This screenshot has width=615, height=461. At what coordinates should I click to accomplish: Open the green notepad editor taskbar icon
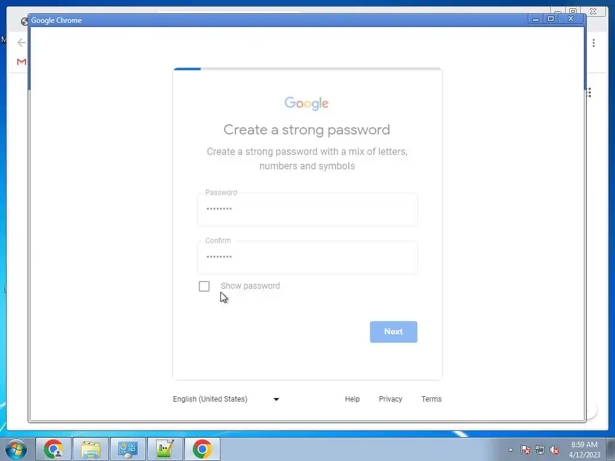pyautogui.click(x=165, y=449)
